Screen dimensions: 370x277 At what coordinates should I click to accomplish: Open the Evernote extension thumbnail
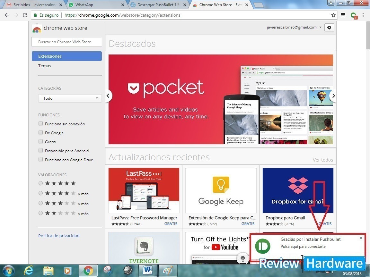(144, 248)
